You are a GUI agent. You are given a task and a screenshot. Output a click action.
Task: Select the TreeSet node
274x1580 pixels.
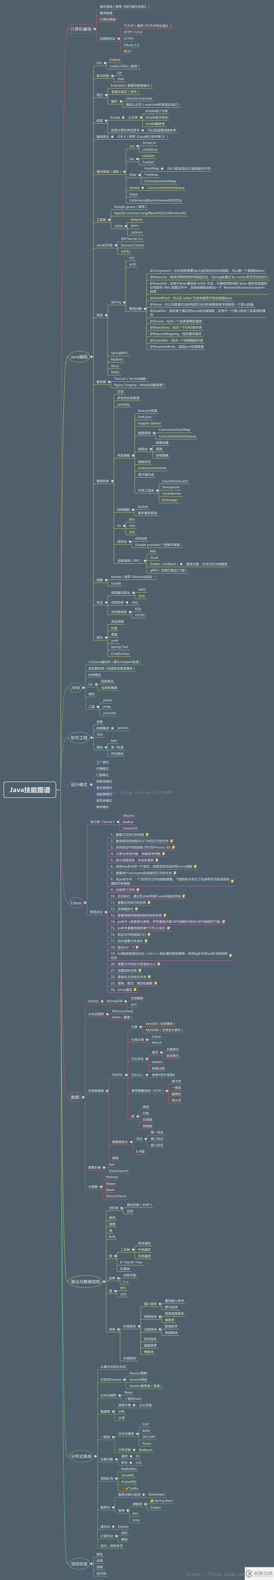(148, 162)
